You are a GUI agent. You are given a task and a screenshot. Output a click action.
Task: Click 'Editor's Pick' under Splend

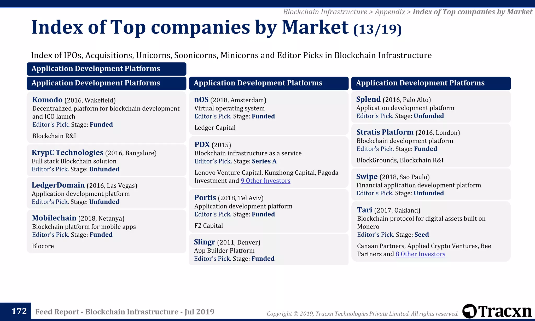pos(375,116)
